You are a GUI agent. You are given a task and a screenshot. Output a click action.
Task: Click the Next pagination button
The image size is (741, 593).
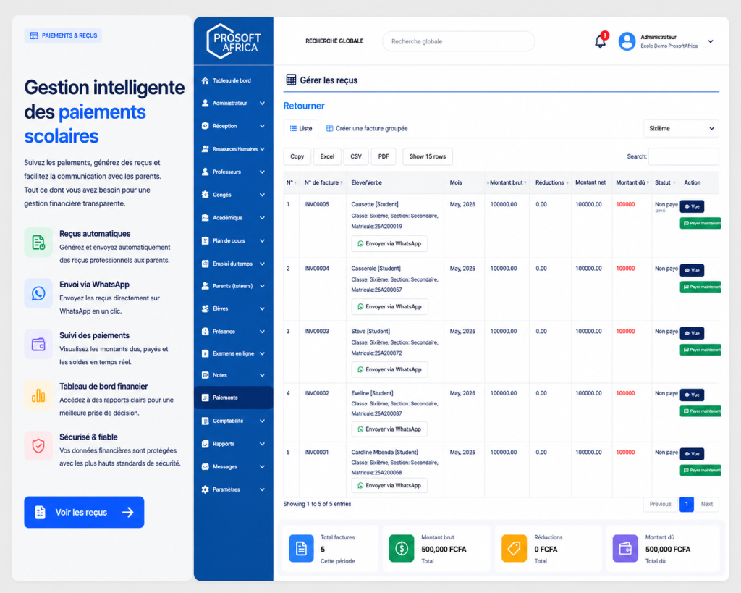coord(706,504)
